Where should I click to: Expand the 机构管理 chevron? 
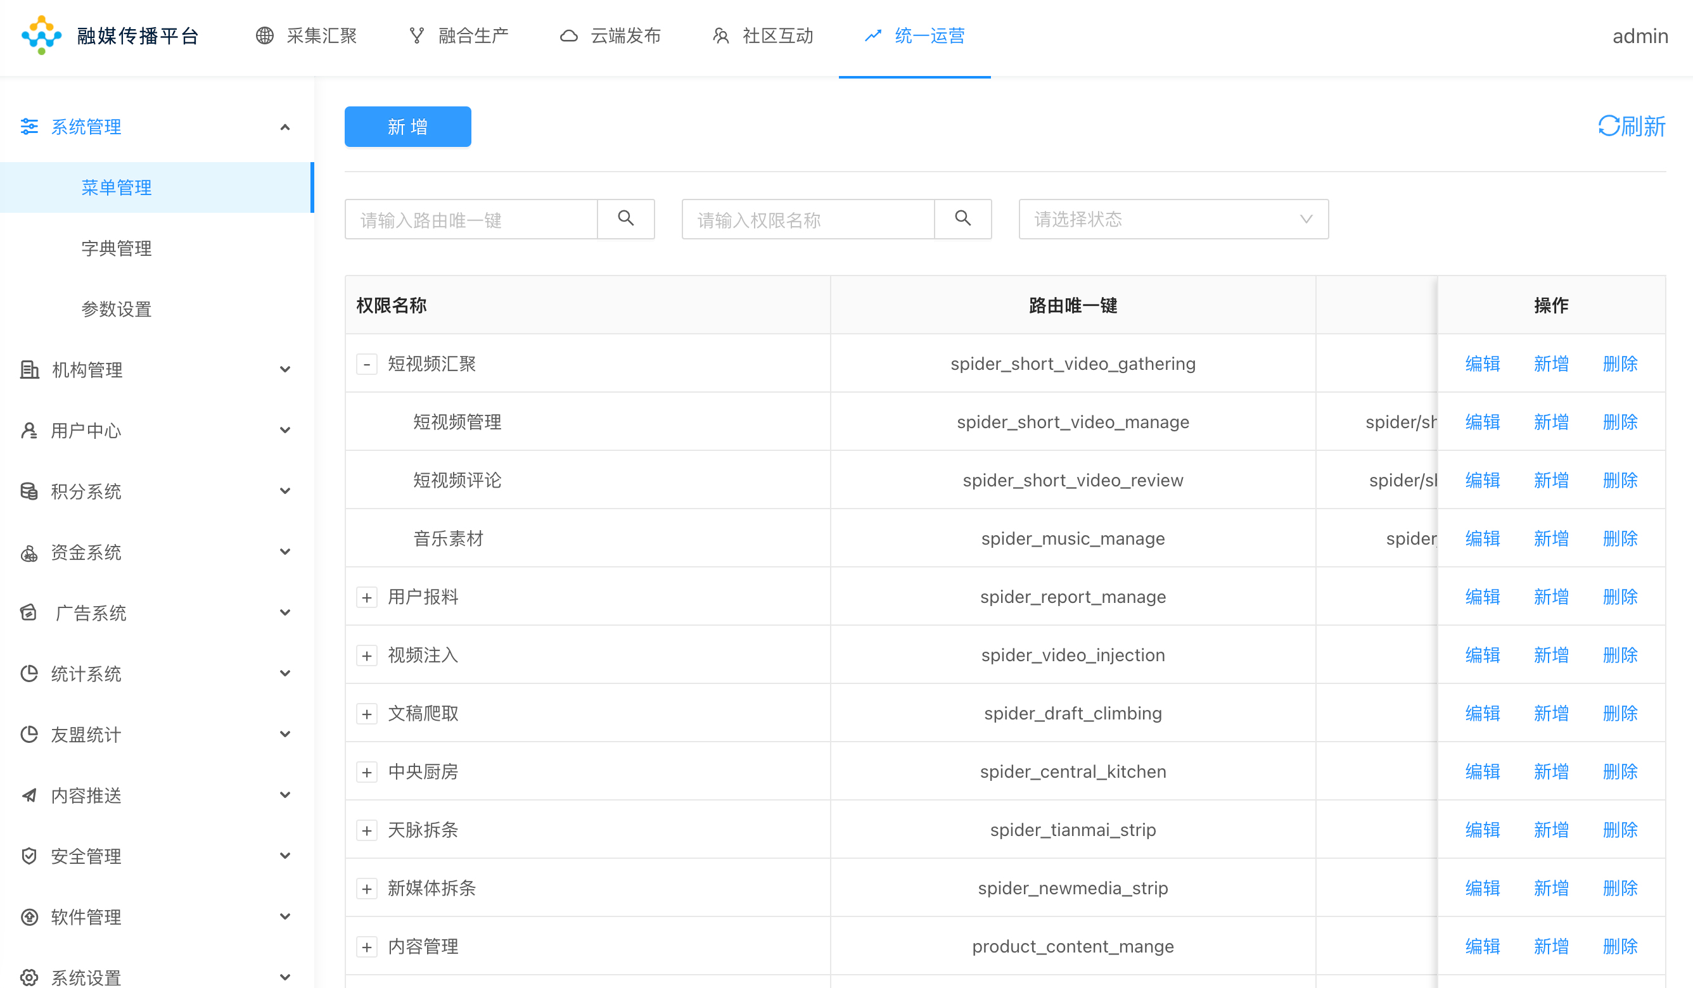pyautogui.click(x=285, y=369)
